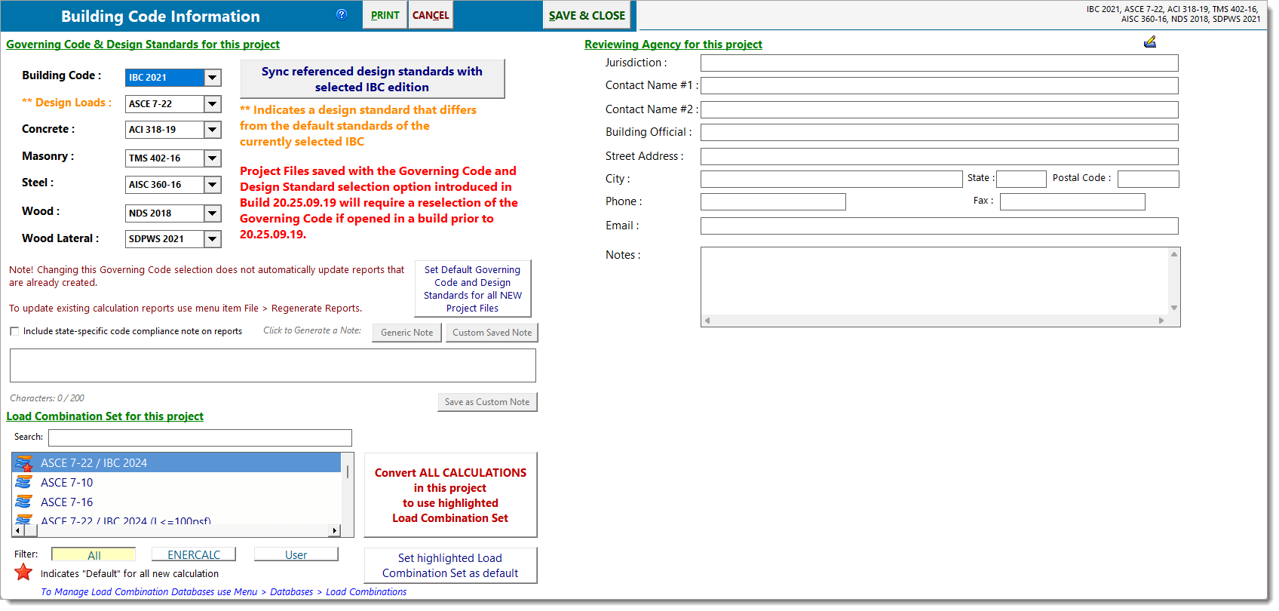
Task: Open the Steel AISC 360-16 dropdown
Action: 213,185
